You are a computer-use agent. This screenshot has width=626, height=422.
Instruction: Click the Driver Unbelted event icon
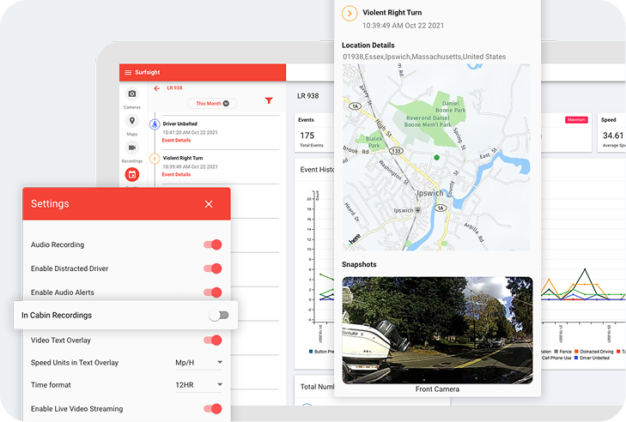point(155,124)
